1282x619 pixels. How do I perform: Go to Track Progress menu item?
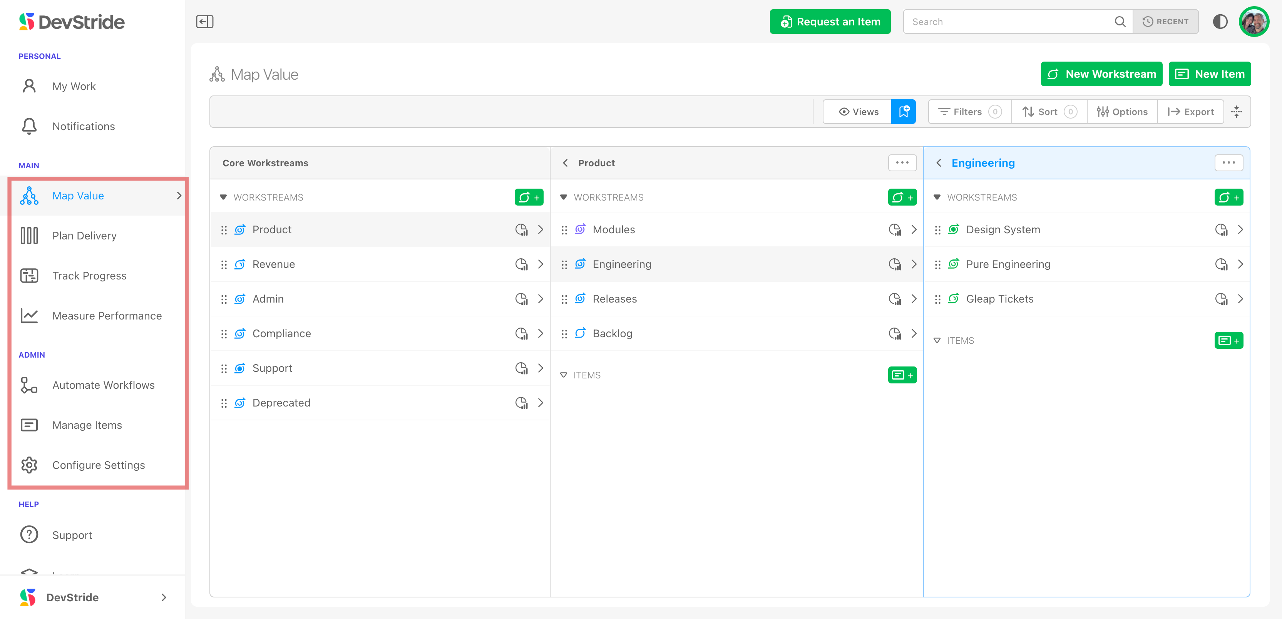point(90,276)
